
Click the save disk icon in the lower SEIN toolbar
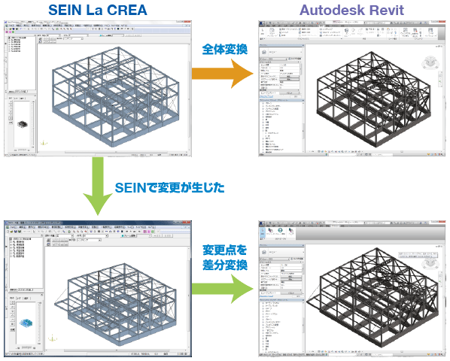(x=16, y=231)
